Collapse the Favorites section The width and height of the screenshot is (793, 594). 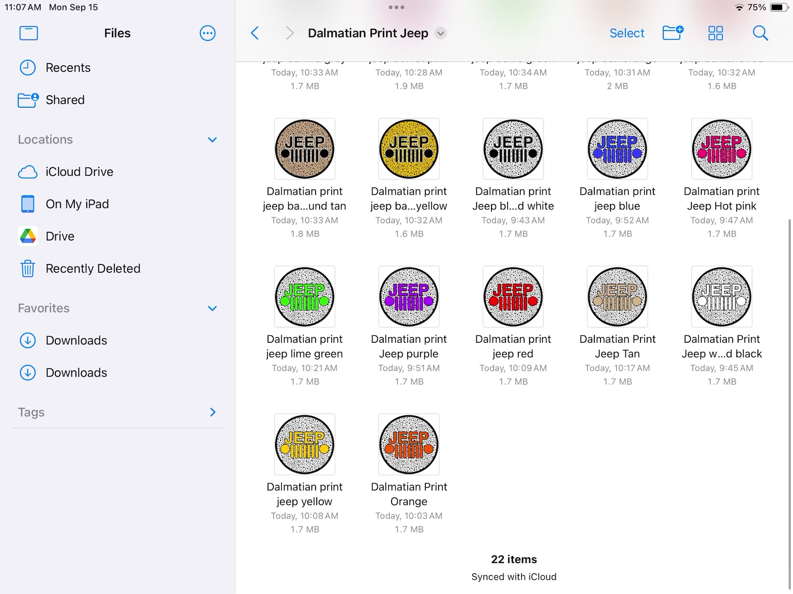(x=212, y=308)
